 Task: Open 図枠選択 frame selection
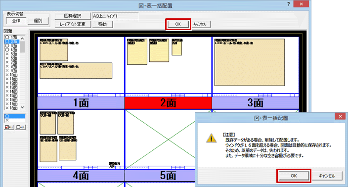point(73,16)
